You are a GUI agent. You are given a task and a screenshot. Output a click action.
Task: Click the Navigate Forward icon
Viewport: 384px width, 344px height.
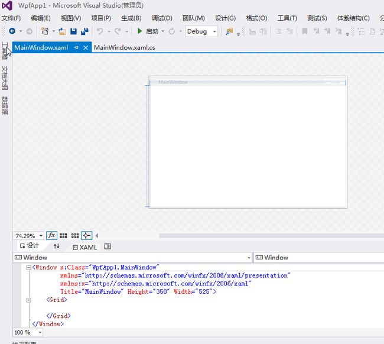[x=29, y=31]
